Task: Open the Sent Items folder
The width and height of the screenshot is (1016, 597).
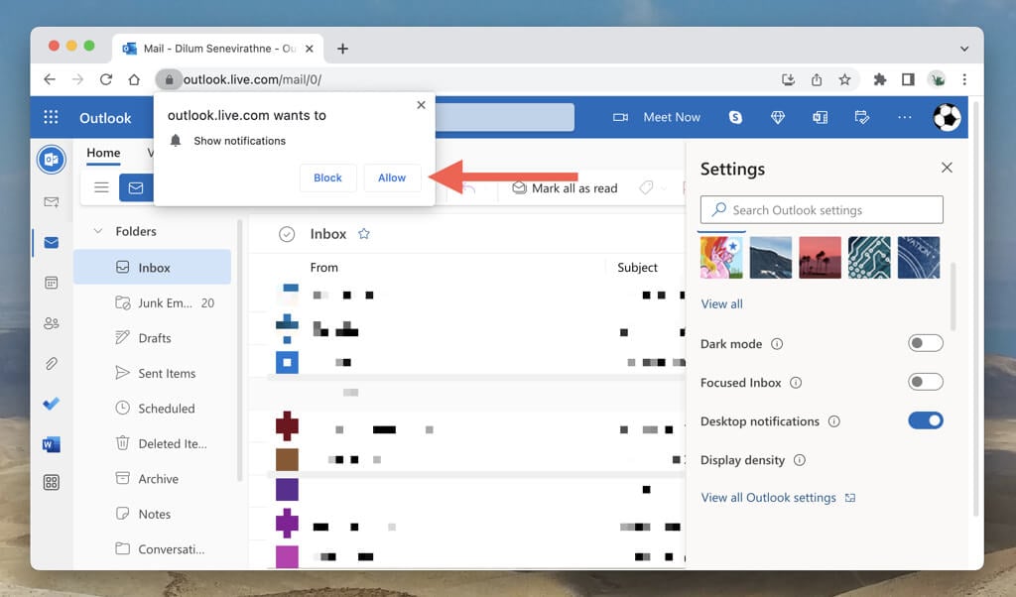Action: click(152, 373)
